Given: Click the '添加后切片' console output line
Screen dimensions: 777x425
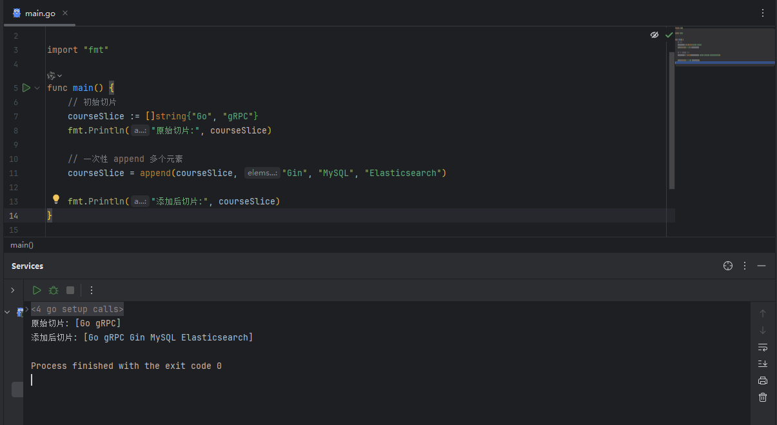Looking at the screenshot, I should 142,337.
